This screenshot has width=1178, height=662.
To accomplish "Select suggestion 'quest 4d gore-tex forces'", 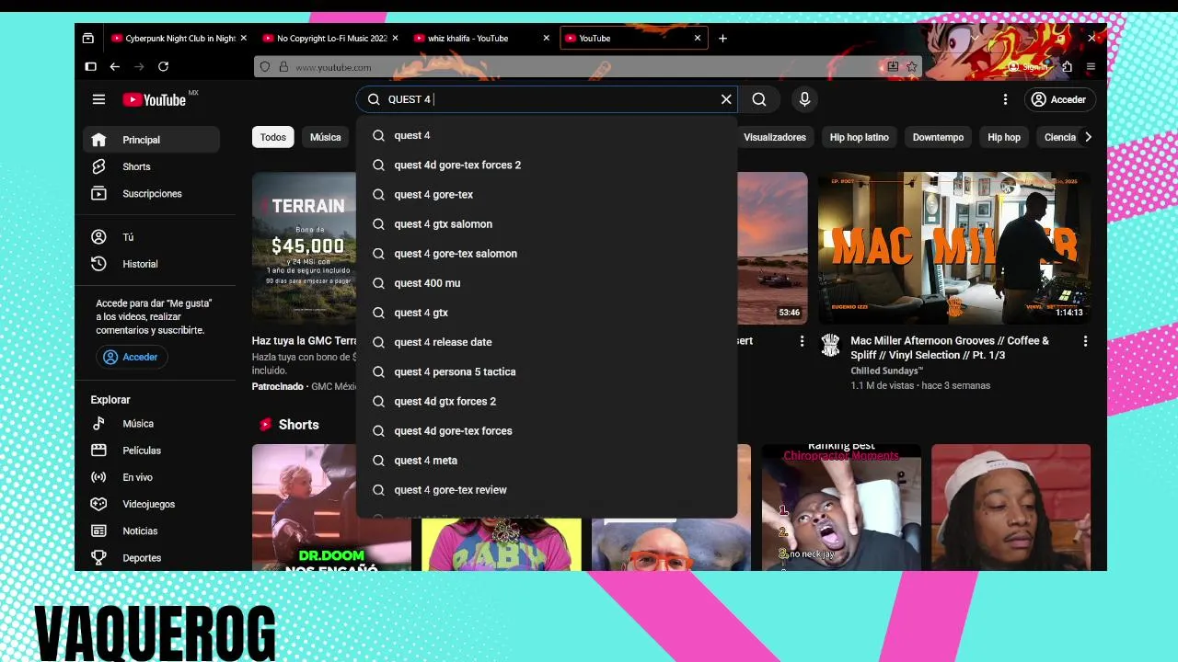I will (547, 430).
